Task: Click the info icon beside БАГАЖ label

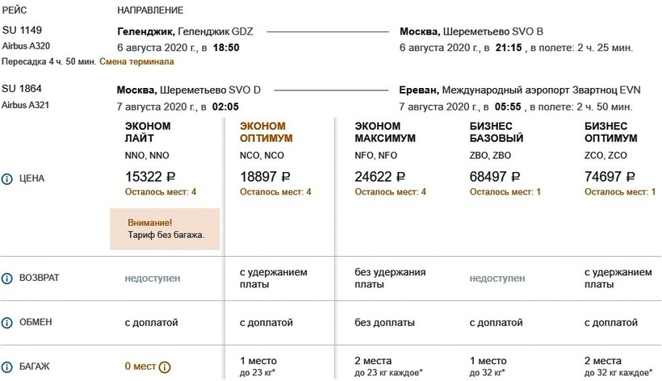Action: pos(7,366)
